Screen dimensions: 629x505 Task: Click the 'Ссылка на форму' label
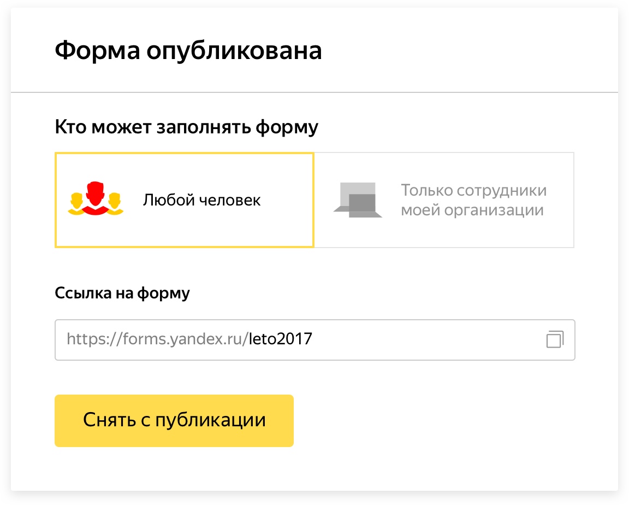coord(122,293)
